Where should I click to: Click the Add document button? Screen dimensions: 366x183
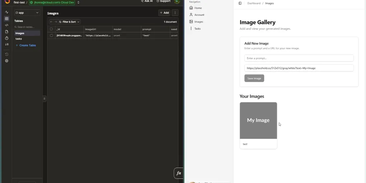click(x=164, y=13)
